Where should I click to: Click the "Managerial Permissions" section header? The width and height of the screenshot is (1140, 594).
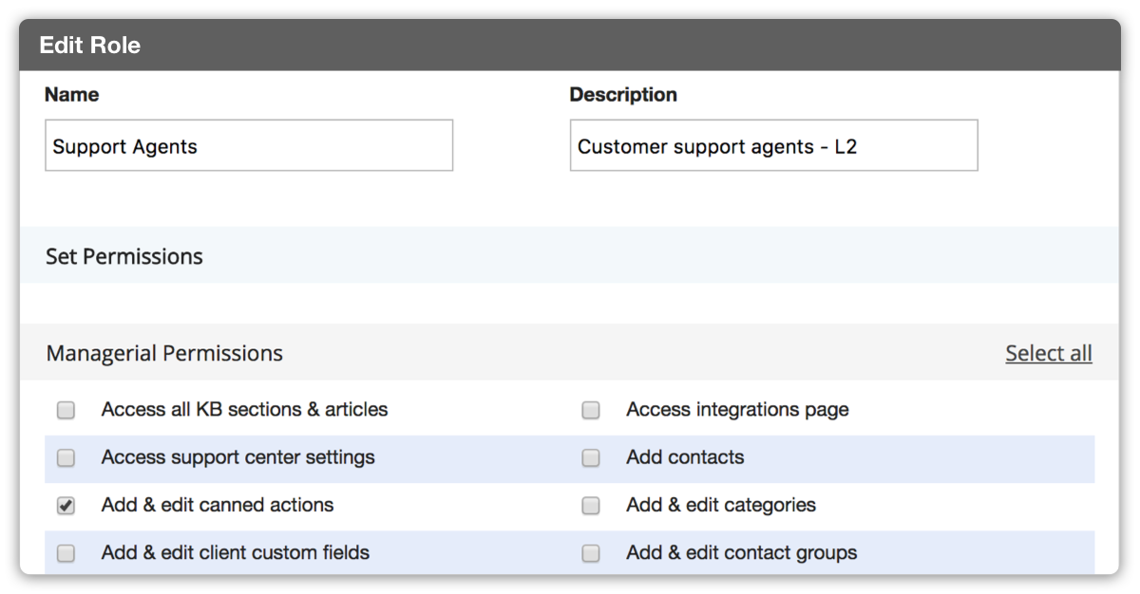(x=164, y=352)
